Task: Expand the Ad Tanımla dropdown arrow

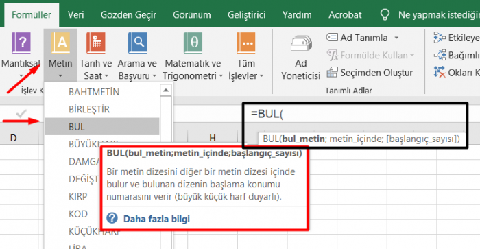Action: [396, 38]
